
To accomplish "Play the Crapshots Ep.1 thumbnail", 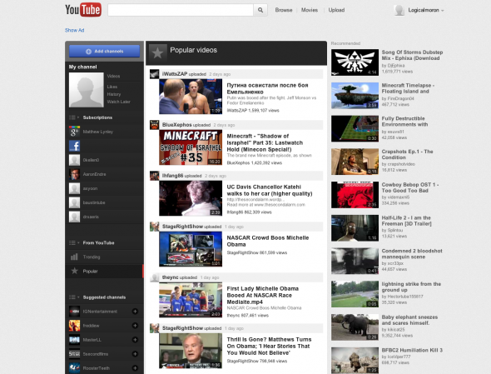I will tap(355, 162).
